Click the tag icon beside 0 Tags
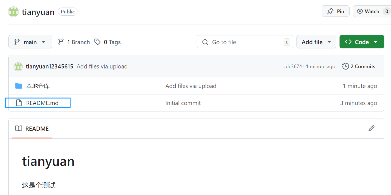 (x=97, y=42)
